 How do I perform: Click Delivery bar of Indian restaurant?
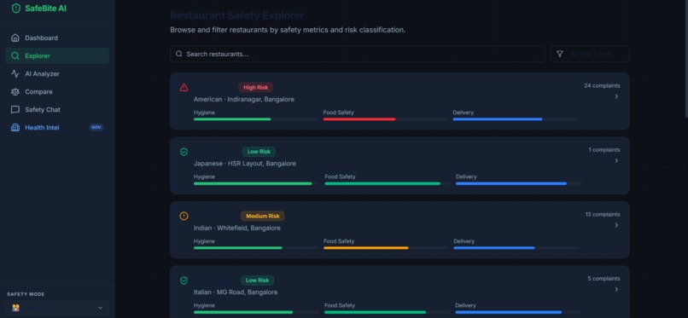(516, 248)
